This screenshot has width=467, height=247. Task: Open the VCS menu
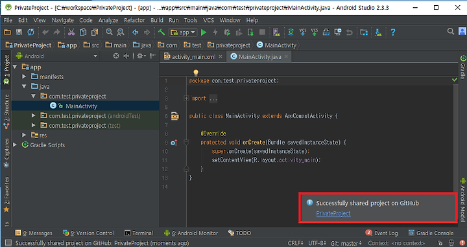click(208, 20)
